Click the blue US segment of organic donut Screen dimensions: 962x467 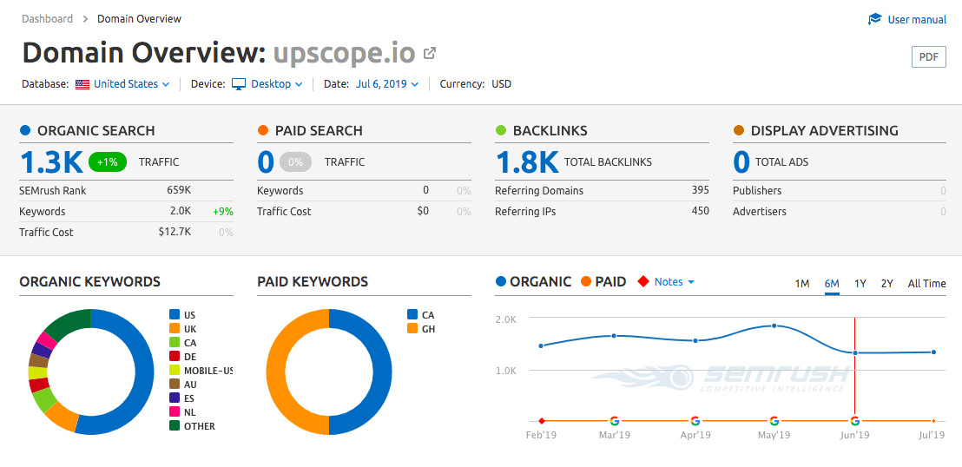pyautogui.click(x=143, y=372)
